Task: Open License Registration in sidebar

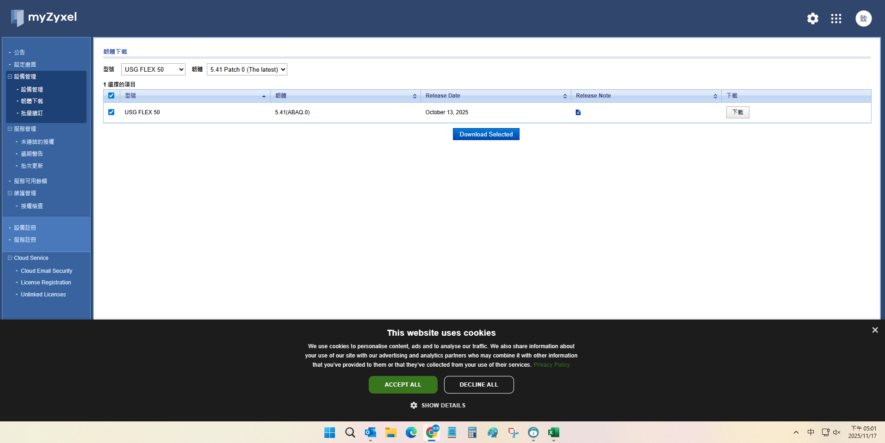Action: (46, 283)
